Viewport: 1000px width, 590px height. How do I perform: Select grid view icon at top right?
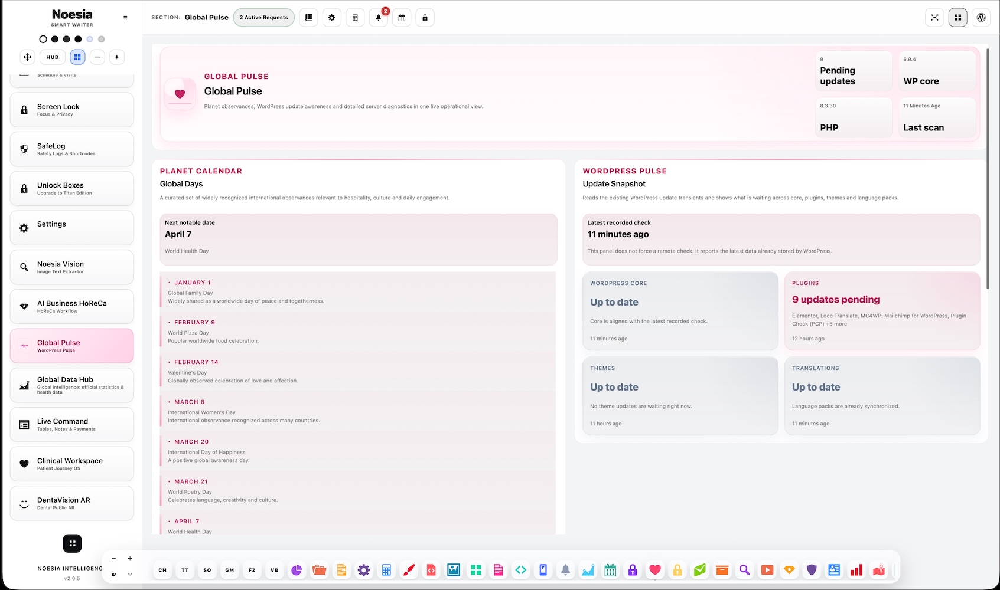(958, 18)
